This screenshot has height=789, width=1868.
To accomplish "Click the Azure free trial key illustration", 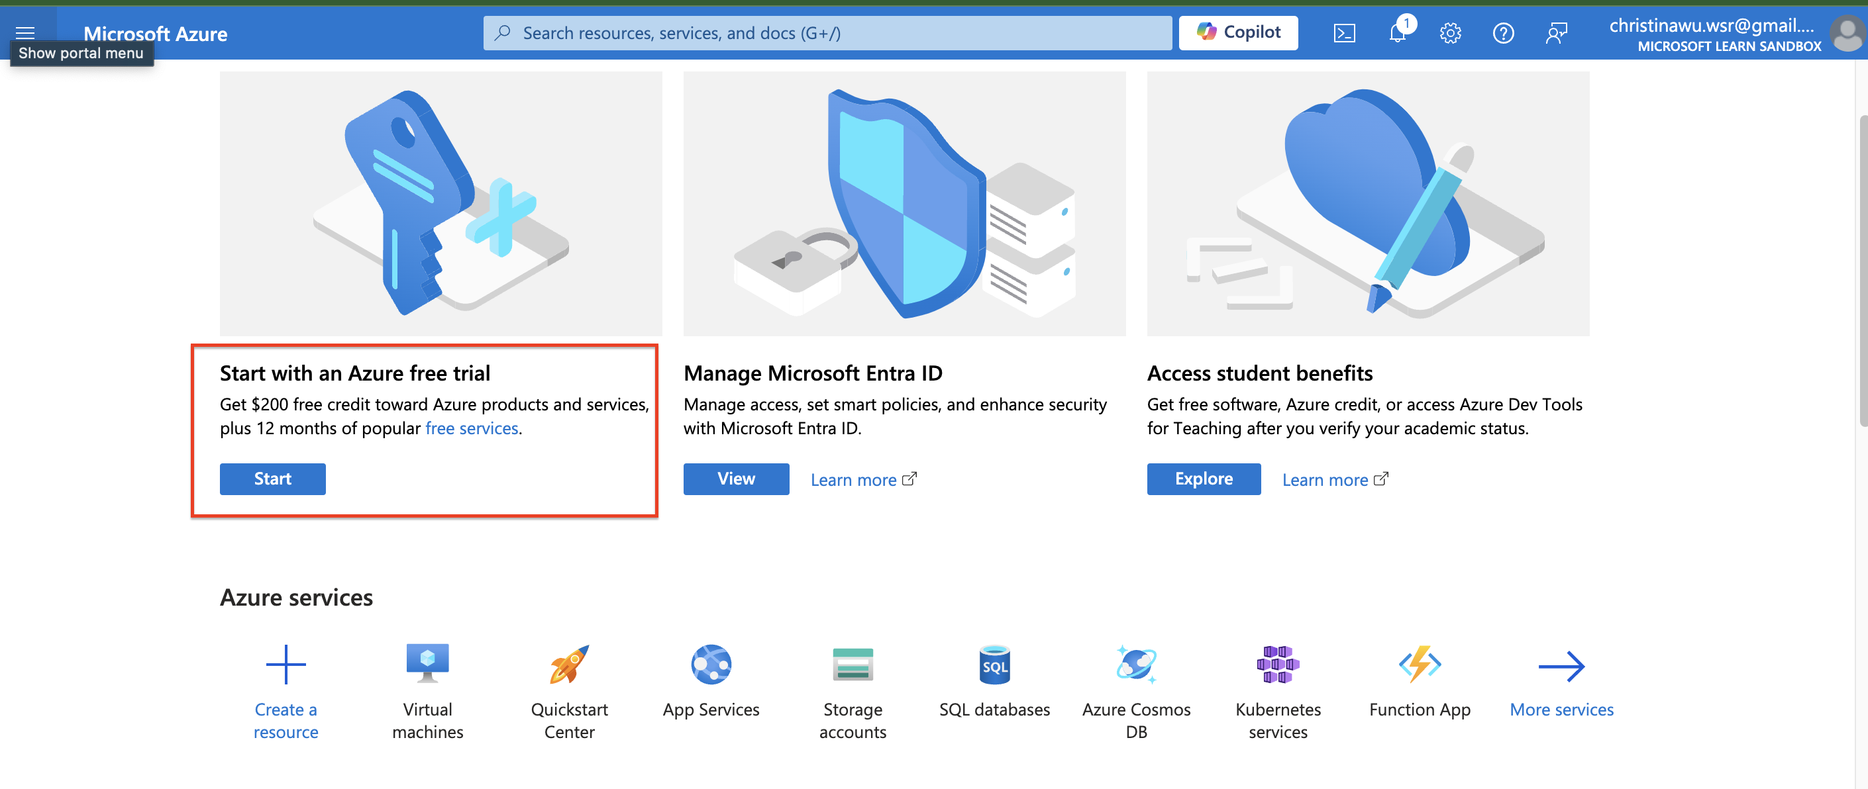I will [x=441, y=203].
